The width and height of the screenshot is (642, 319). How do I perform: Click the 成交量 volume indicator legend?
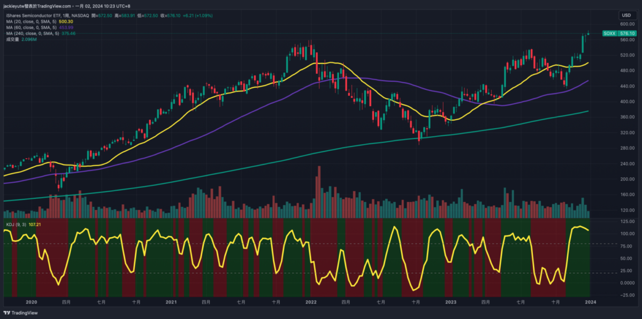tap(12, 39)
